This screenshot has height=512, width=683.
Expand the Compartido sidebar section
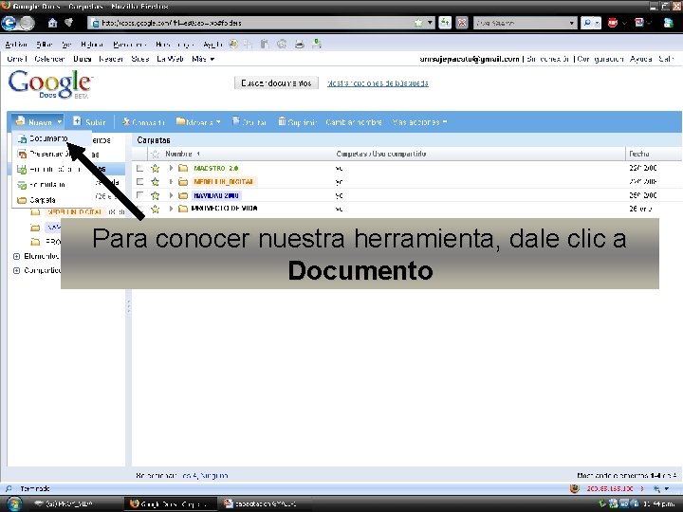pos(16,271)
